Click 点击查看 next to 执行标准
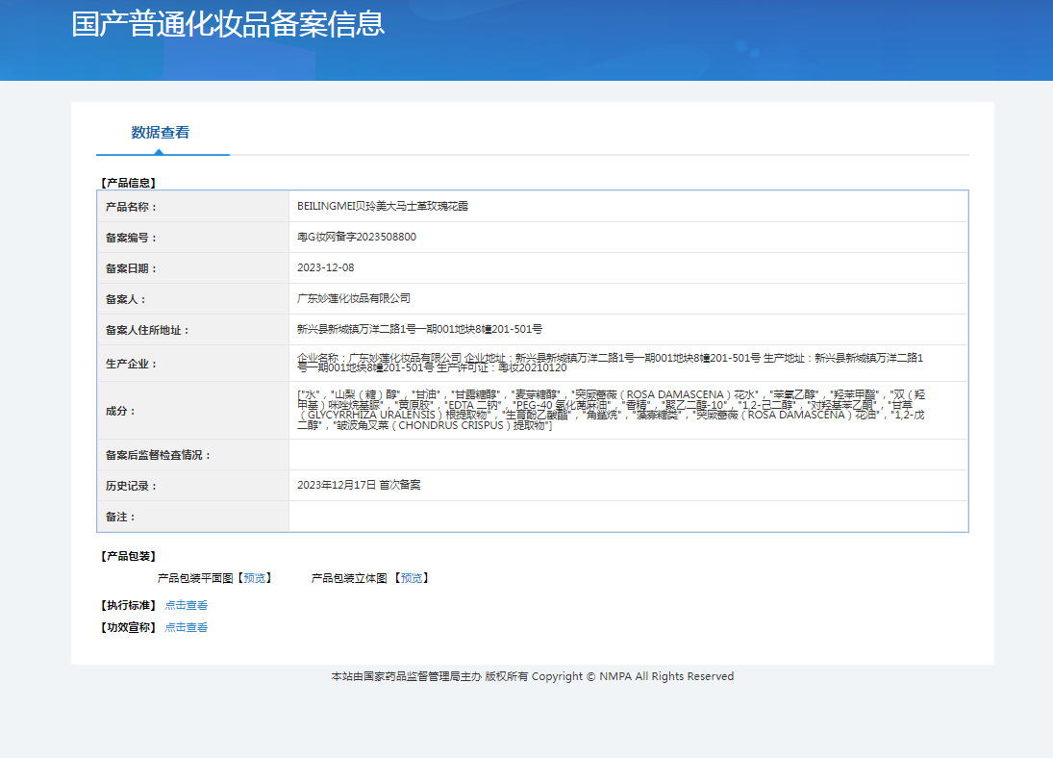The width and height of the screenshot is (1053, 758). coord(186,605)
